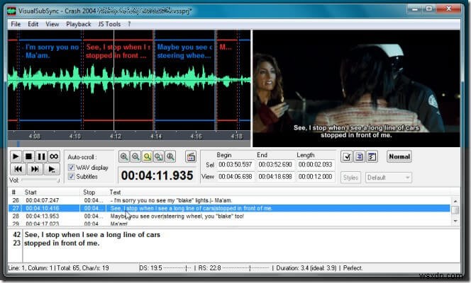Click the yellow zoom selection icon

[148, 156]
